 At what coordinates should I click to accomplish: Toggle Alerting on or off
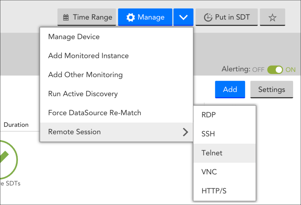coord(275,70)
